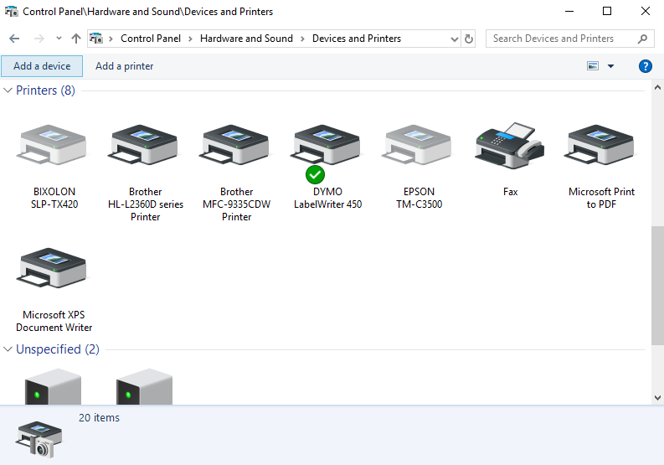Click the Fax label text
Image resolution: width=664 pixels, height=465 pixels.
tap(510, 192)
